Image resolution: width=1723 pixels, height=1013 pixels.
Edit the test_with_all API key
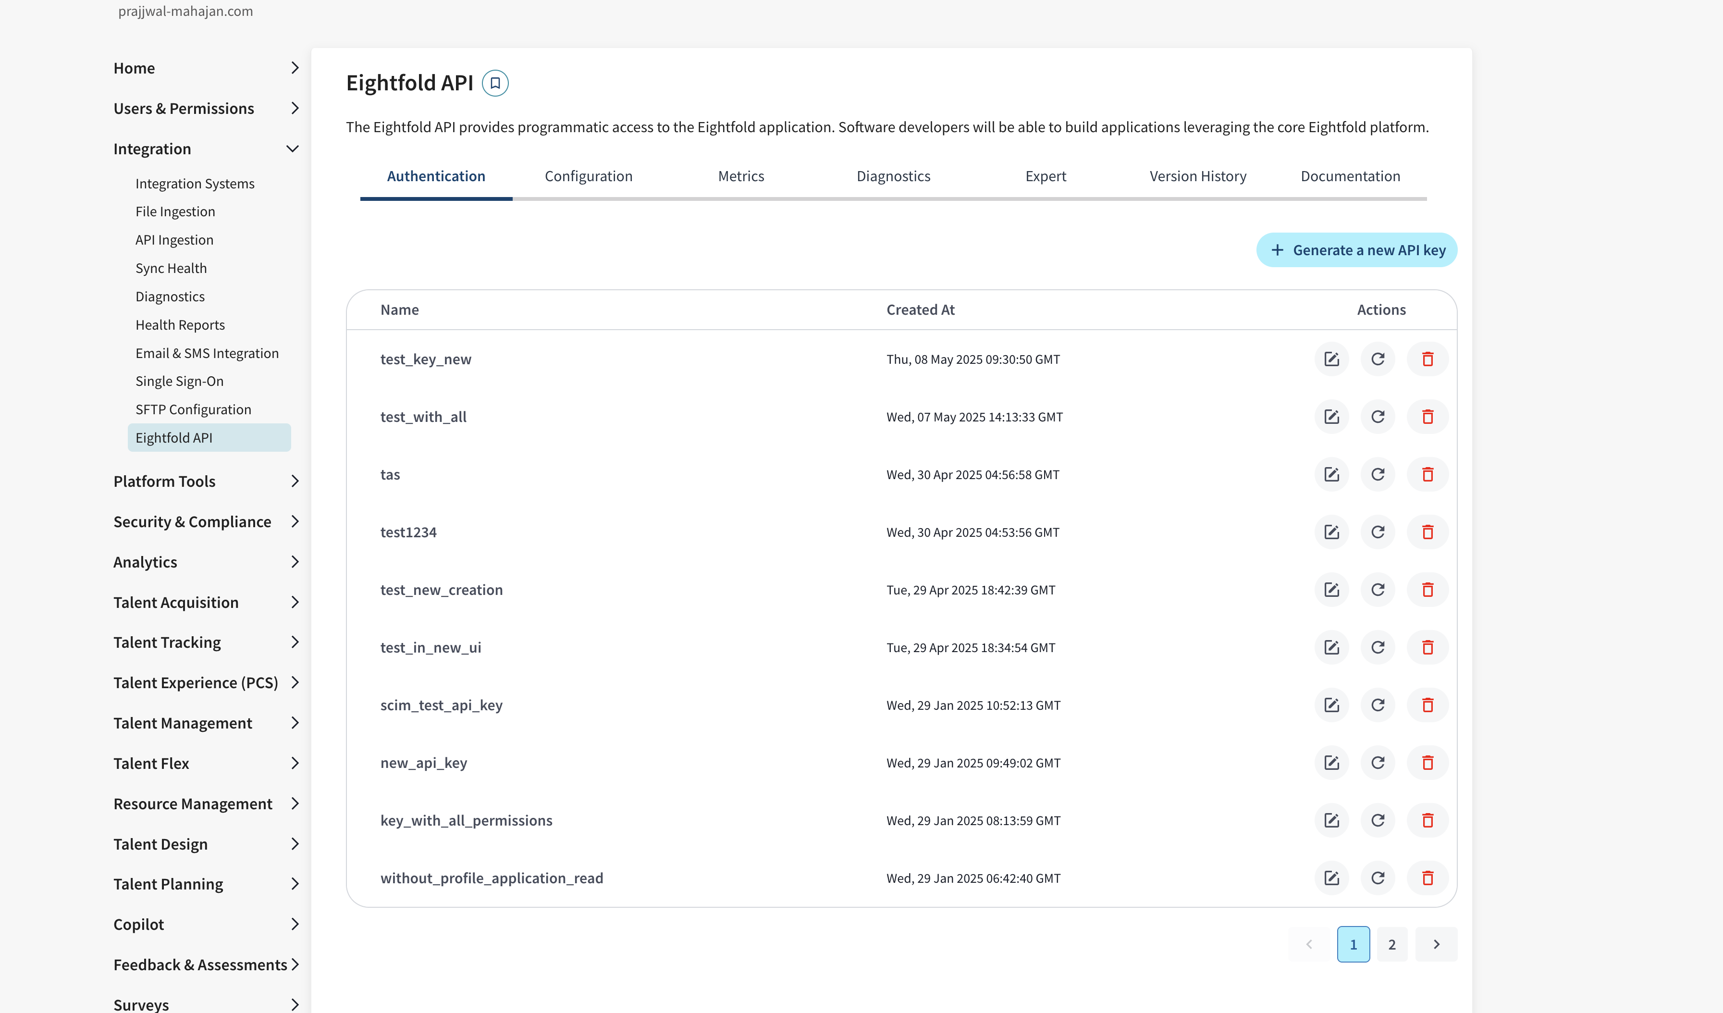point(1331,417)
